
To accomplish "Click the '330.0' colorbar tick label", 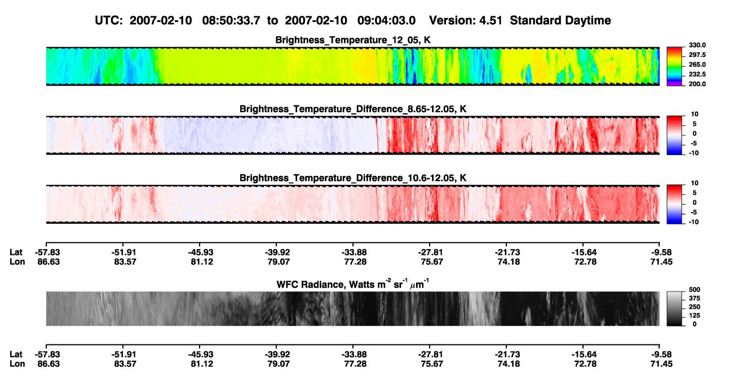I will pos(696,45).
